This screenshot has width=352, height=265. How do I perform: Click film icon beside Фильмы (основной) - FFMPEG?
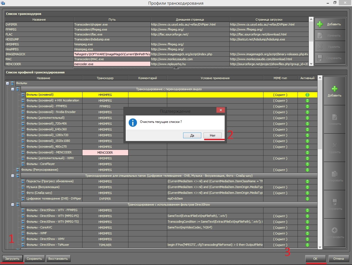(x=23, y=106)
